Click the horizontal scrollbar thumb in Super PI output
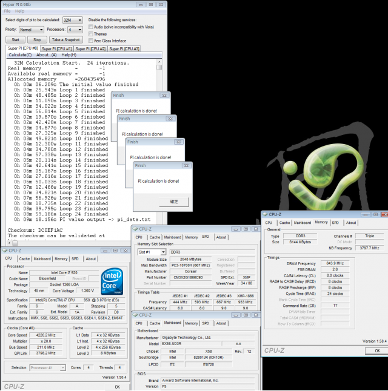Screen dimensions: 388x391 click(x=15, y=243)
